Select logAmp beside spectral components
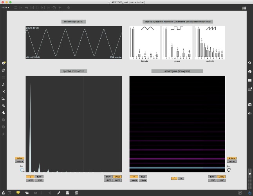This screenshot has height=196, width=253. [20, 161]
